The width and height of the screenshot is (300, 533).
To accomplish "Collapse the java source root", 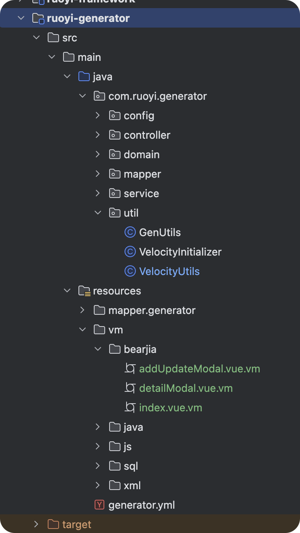I will tap(67, 77).
